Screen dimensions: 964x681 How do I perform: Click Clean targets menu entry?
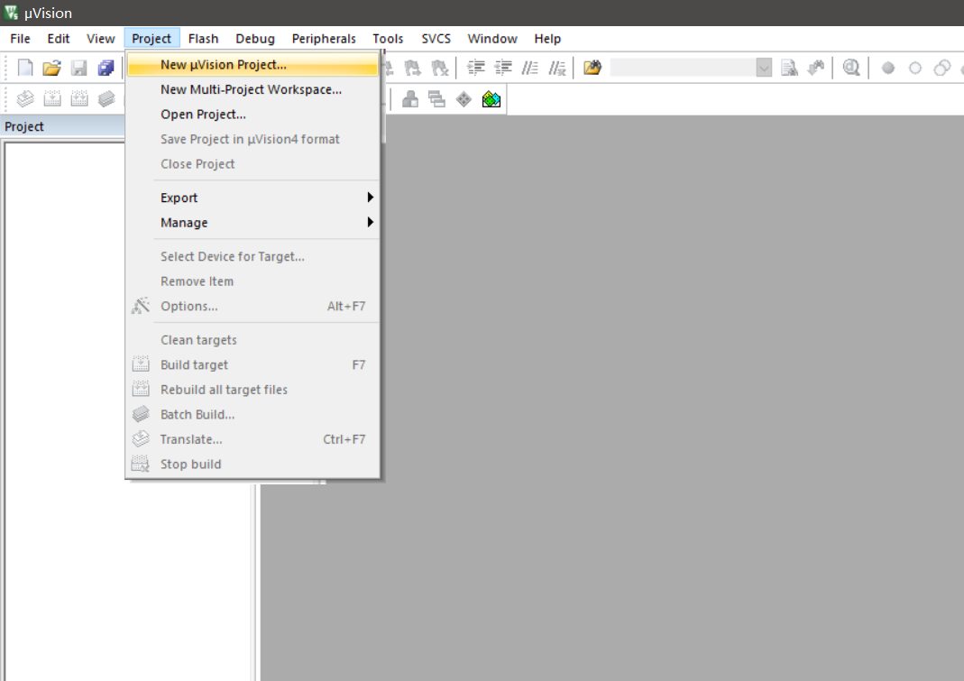point(252,340)
